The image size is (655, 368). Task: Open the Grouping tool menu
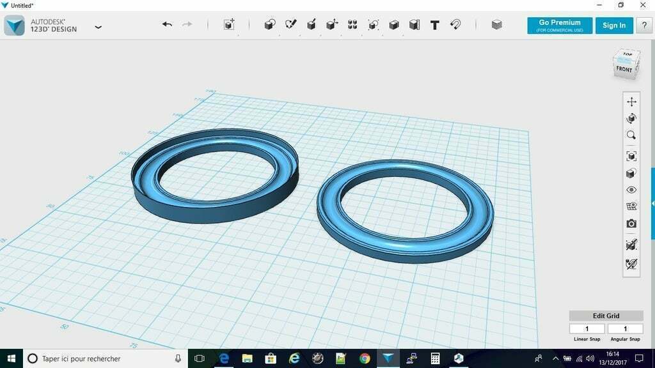coord(373,25)
